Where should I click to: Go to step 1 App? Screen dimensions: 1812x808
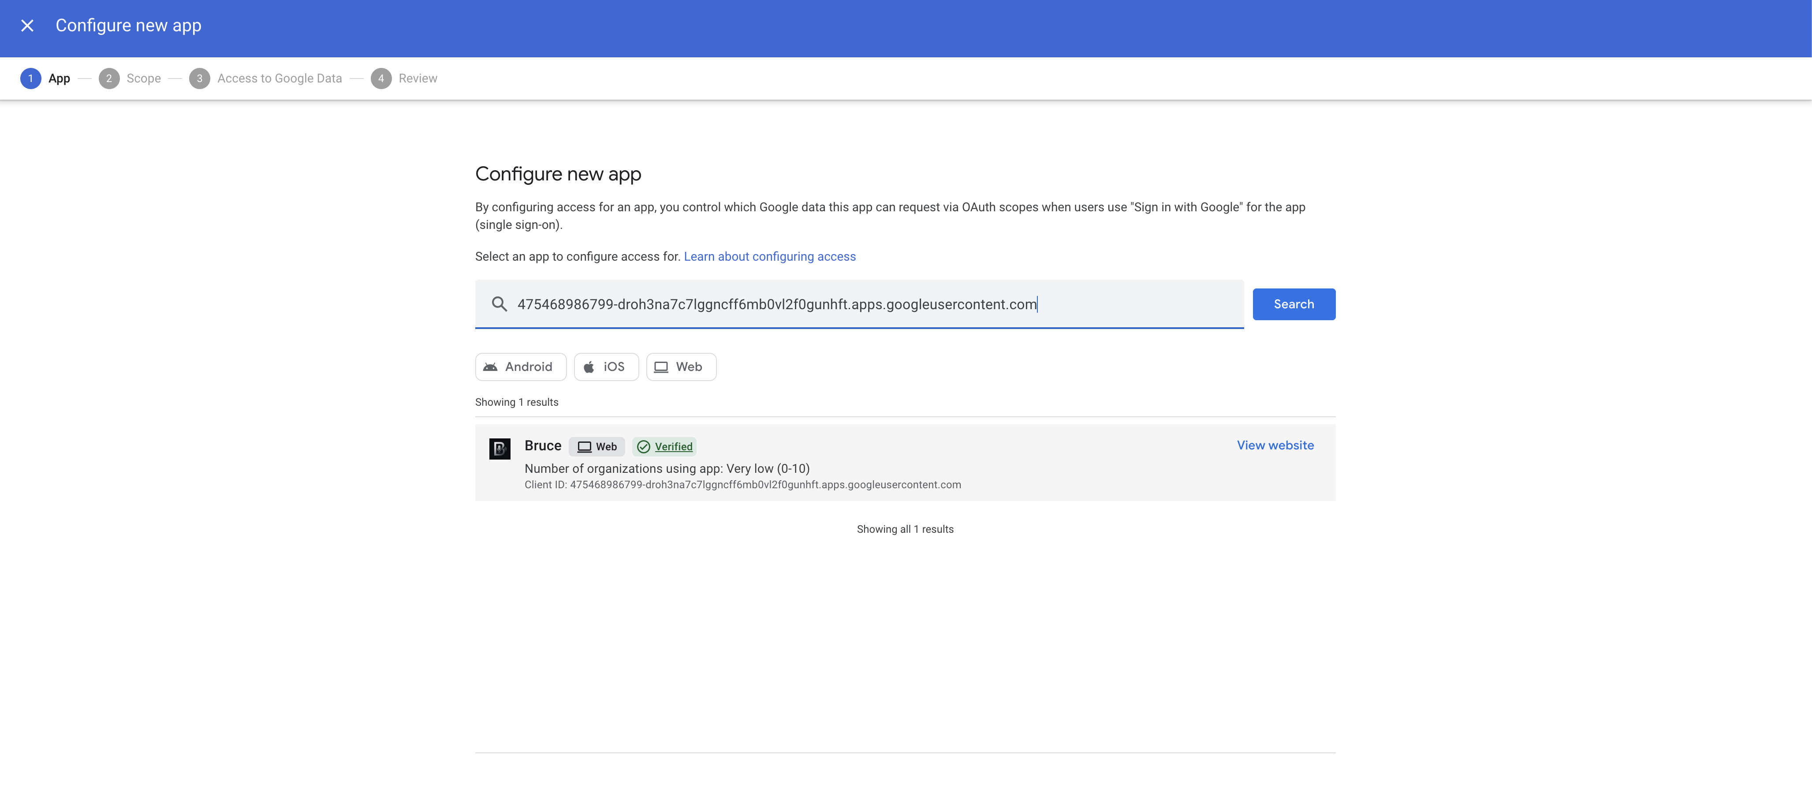coord(45,78)
